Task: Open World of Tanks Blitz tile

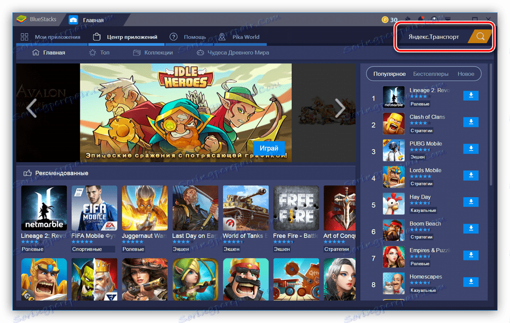Action: click(x=245, y=208)
